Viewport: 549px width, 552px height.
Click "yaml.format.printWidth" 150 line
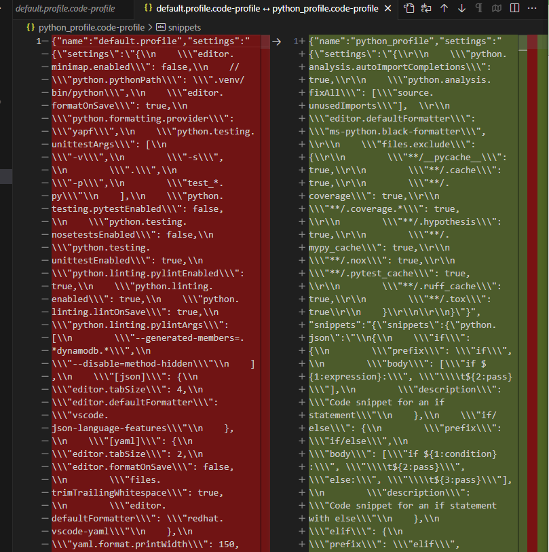(145, 545)
